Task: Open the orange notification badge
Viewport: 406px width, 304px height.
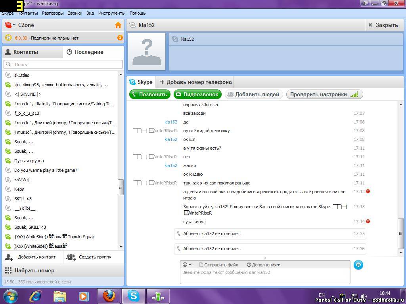Action: pos(120,38)
